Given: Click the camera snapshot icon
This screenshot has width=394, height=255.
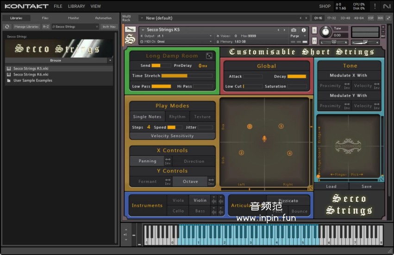Looking at the screenshot, I should 294,30.
